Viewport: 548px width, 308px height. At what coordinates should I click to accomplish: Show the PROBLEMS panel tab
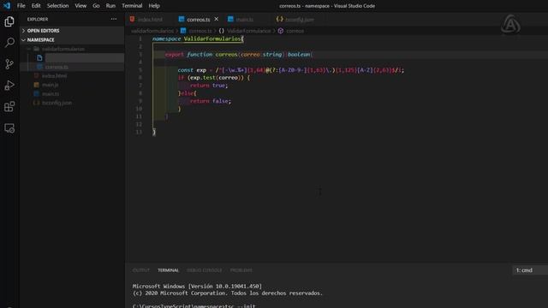click(241, 270)
